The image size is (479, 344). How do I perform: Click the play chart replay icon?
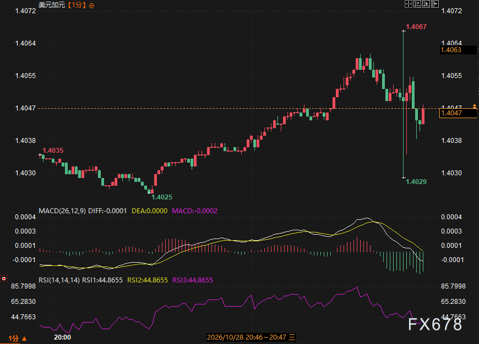(x=426, y=4)
